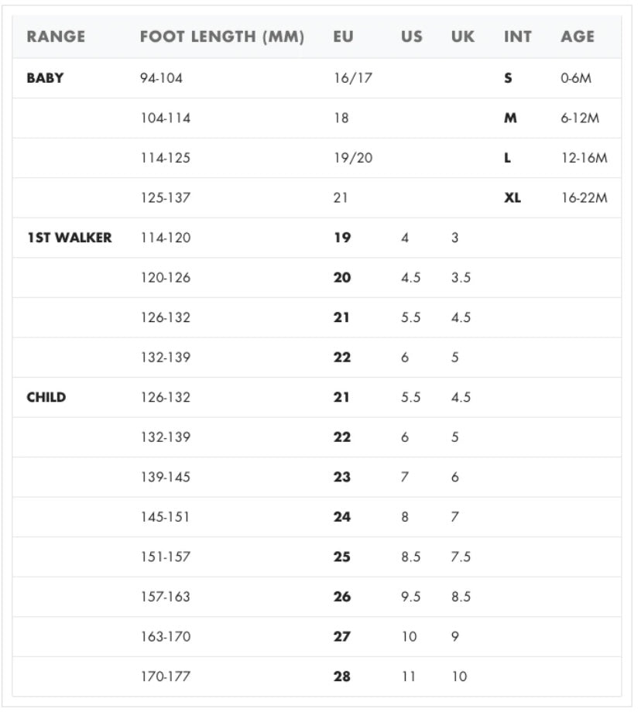Select the XL international size cell
Viewport: 641px width, 716px height.
512,197
